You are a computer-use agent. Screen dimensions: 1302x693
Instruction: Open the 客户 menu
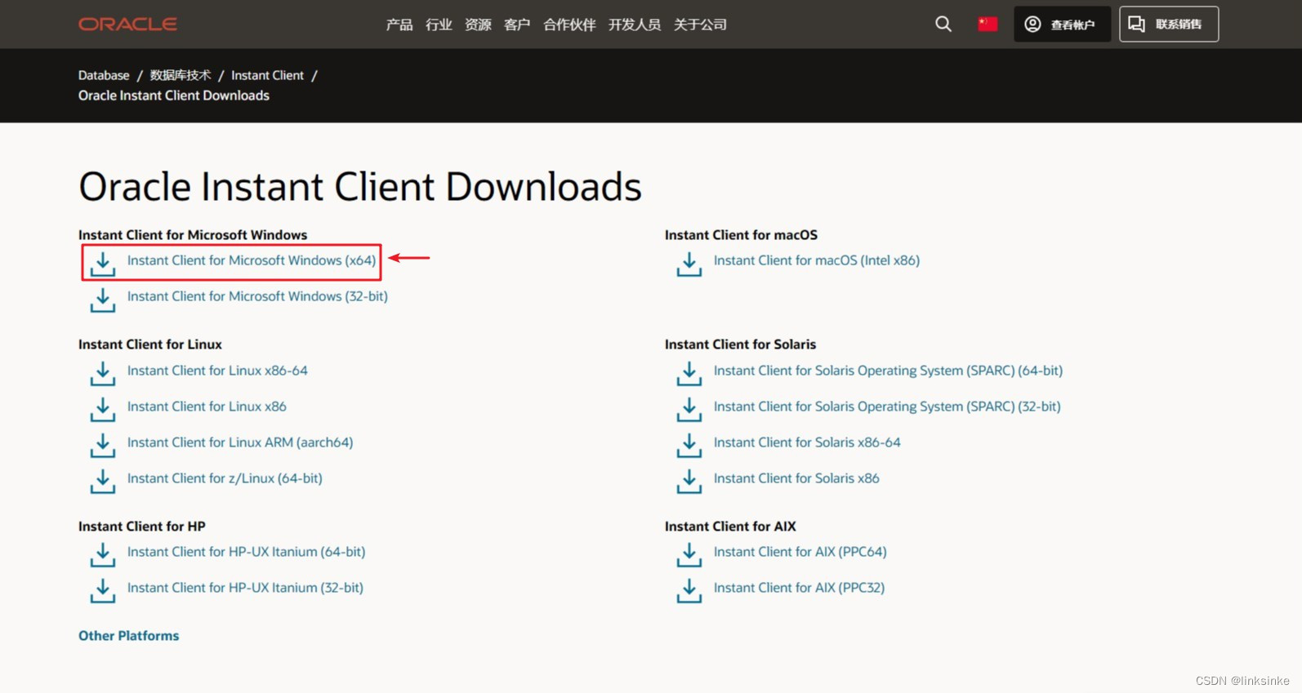coord(517,24)
